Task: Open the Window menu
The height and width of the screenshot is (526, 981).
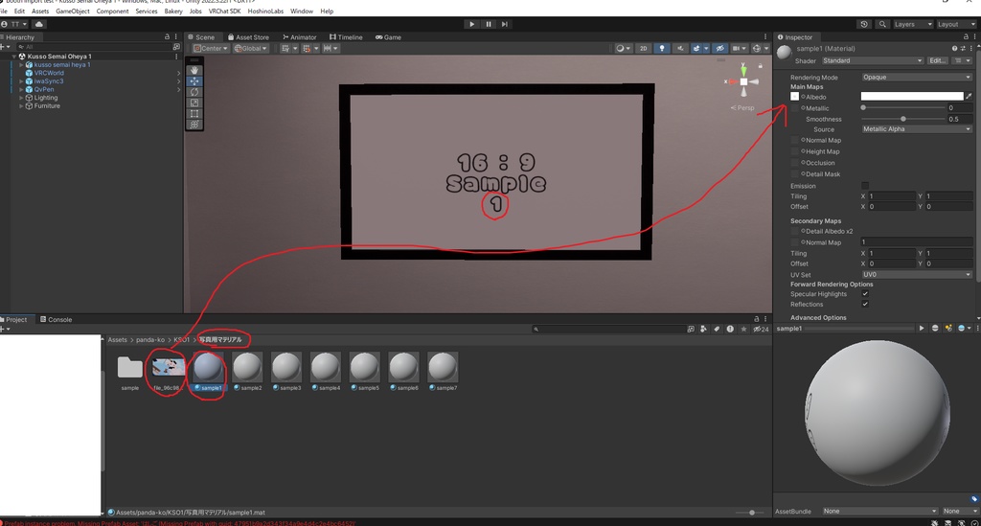Action: pos(302,11)
